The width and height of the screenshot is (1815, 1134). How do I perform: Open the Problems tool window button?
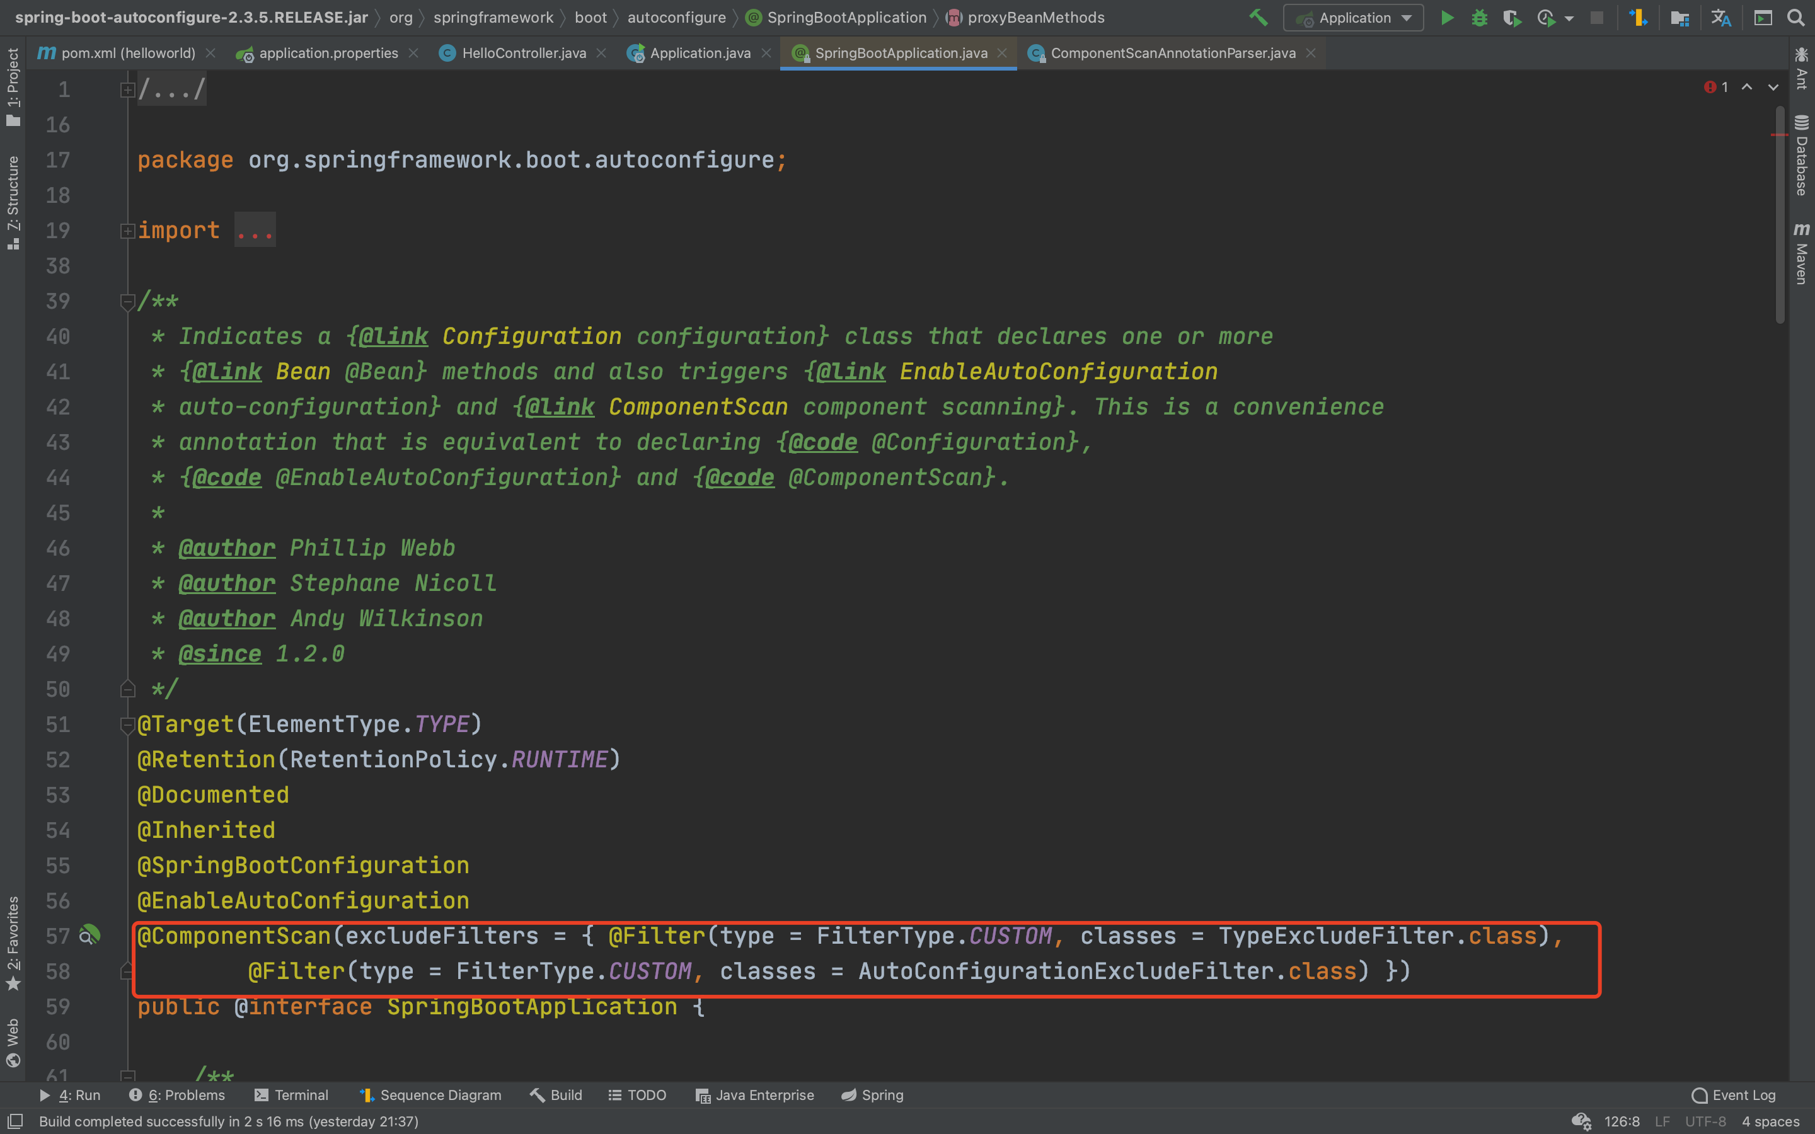coord(177,1095)
